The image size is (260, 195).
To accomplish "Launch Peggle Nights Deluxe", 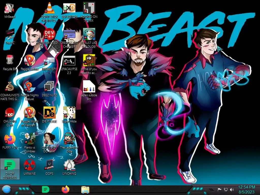I will pos(29,87).
